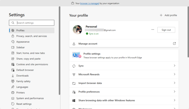Open System and performance settings

30,98
